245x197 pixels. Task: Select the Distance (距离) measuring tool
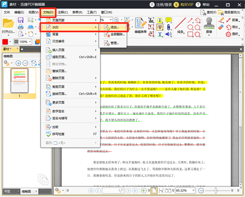click(233, 20)
